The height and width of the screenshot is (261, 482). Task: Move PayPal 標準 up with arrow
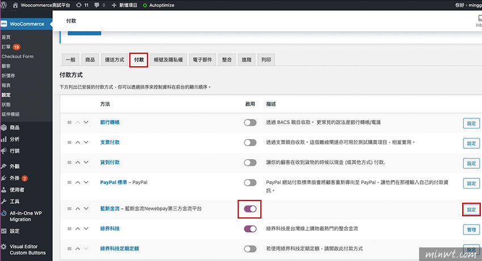78,182
